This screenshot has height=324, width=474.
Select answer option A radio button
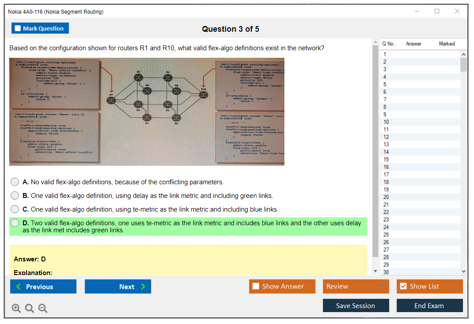click(x=15, y=182)
